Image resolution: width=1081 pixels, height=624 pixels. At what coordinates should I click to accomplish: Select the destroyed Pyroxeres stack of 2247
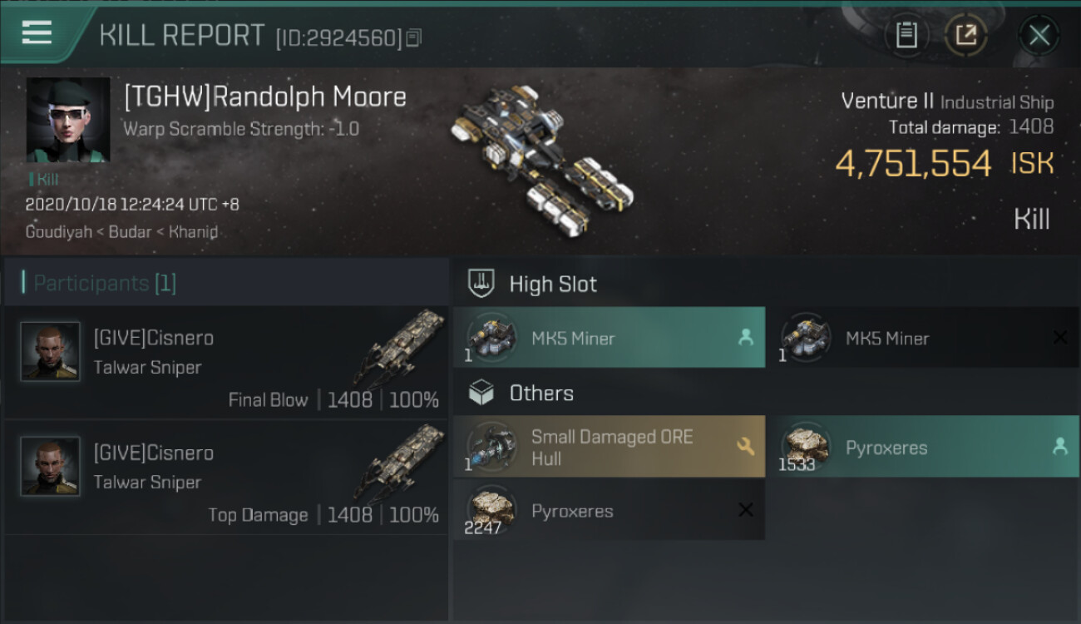609,510
